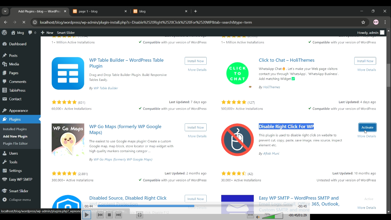Open the Plugin File Editor submenu

pyautogui.click(x=15, y=144)
